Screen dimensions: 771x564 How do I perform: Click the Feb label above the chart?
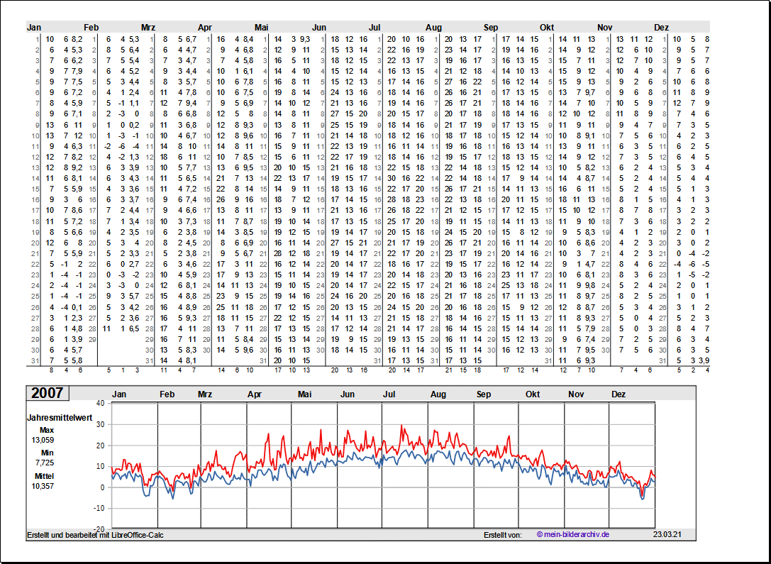tap(167, 394)
